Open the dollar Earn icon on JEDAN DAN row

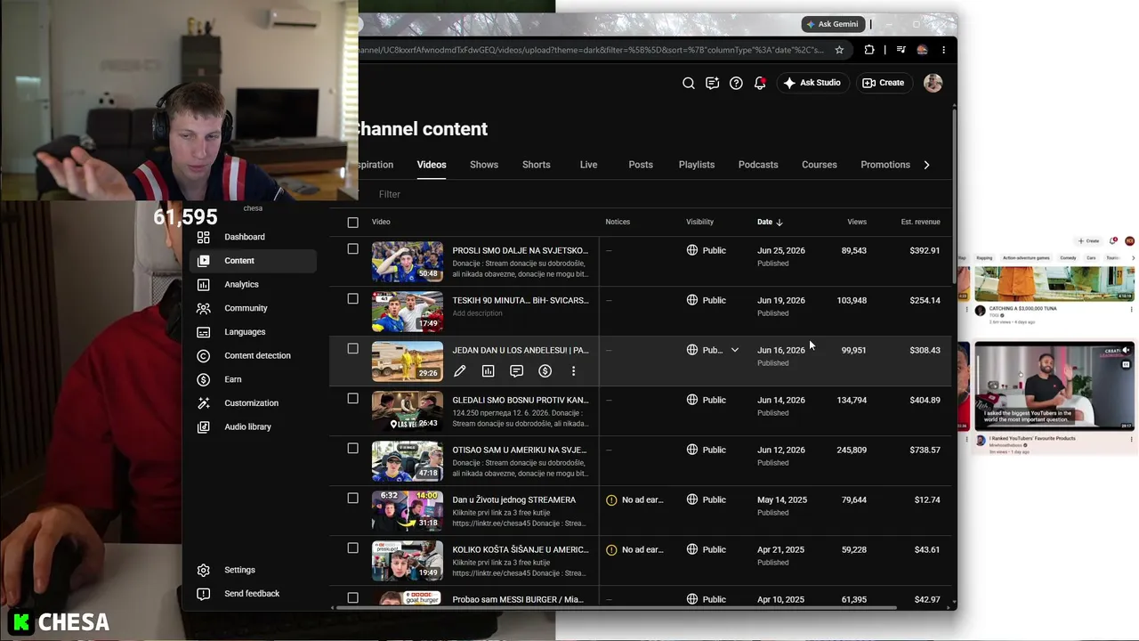click(x=545, y=371)
